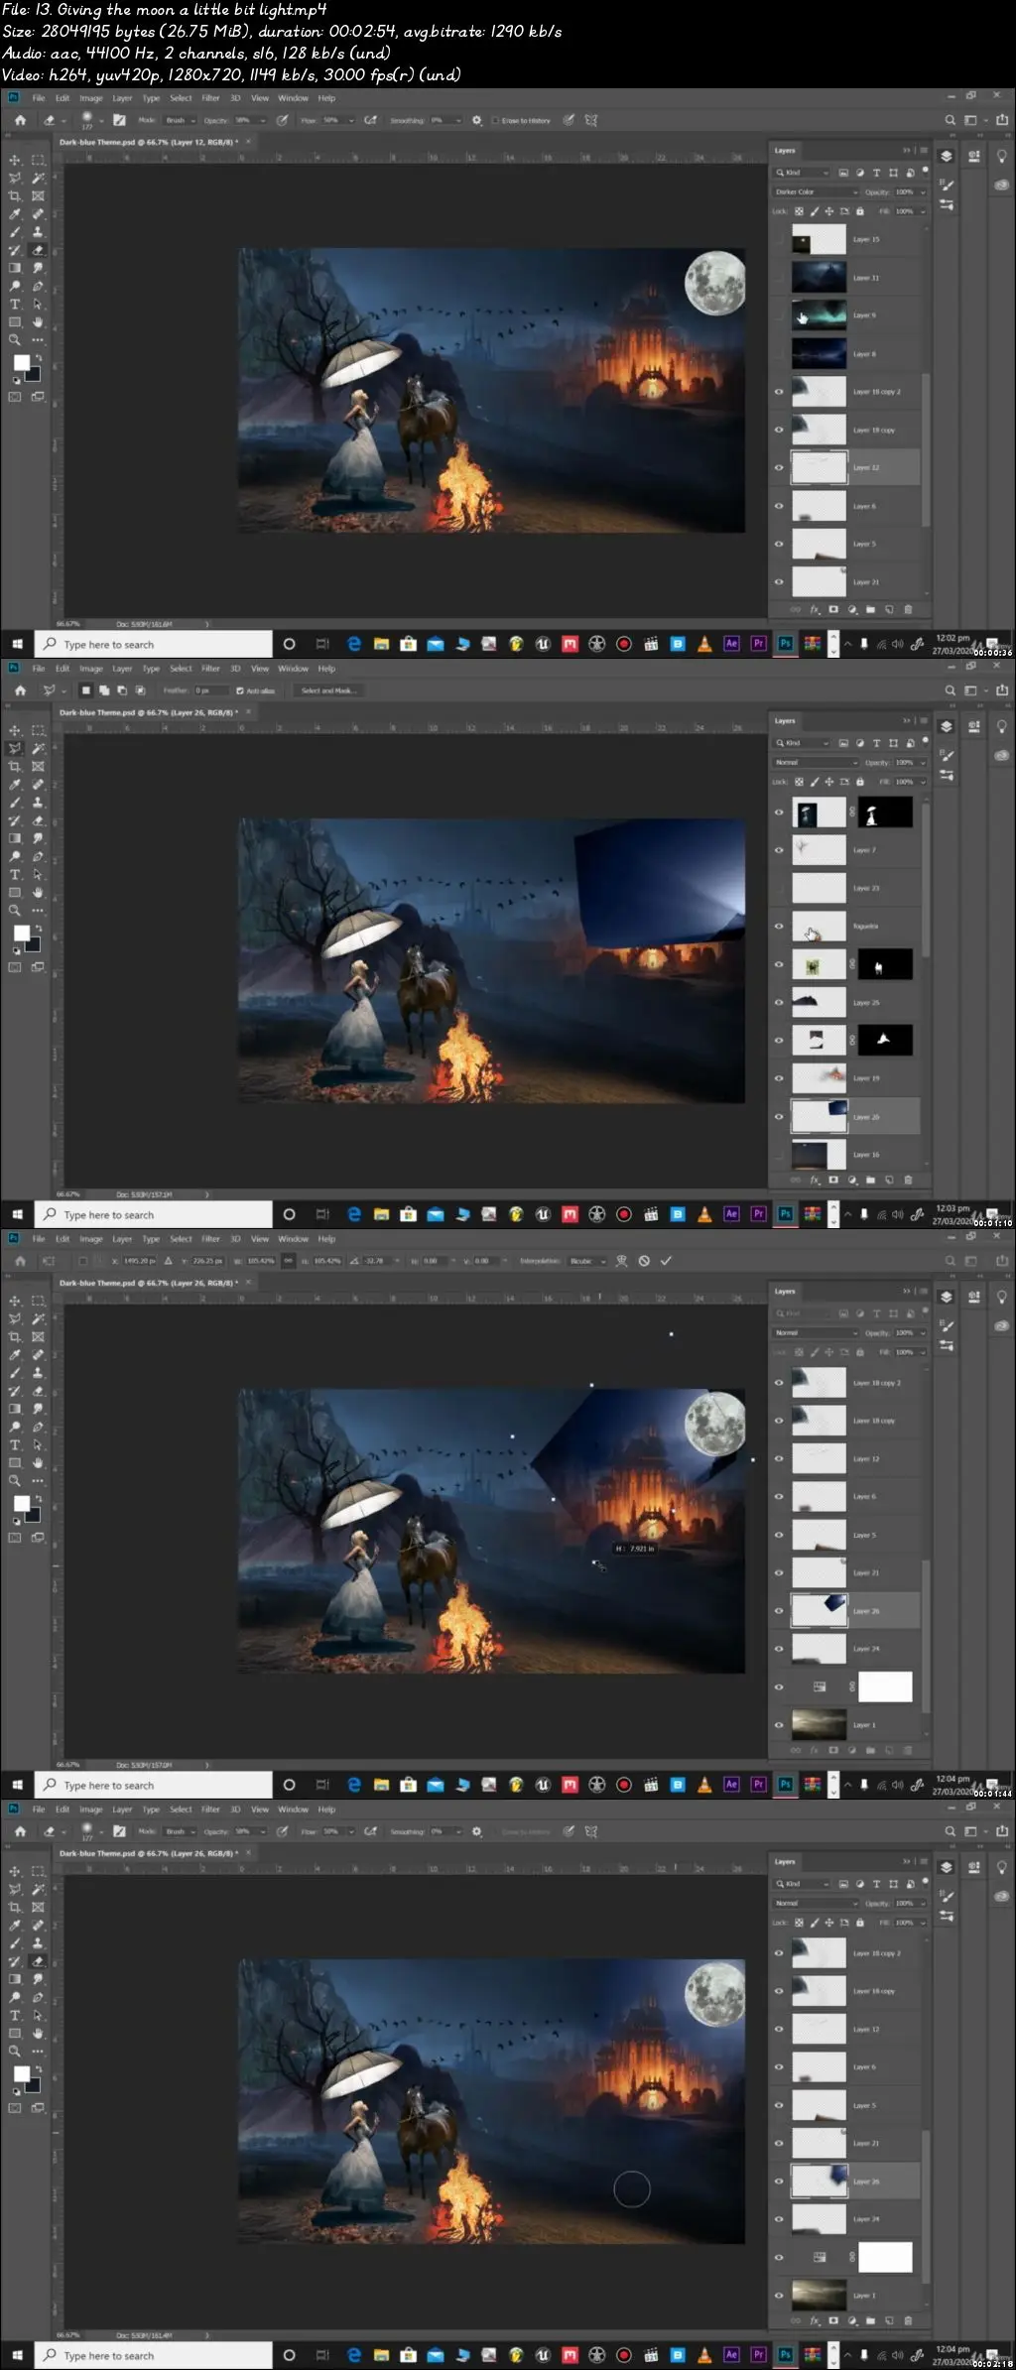Click brush settings gear icon in first frame options bar

(x=476, y=120)
